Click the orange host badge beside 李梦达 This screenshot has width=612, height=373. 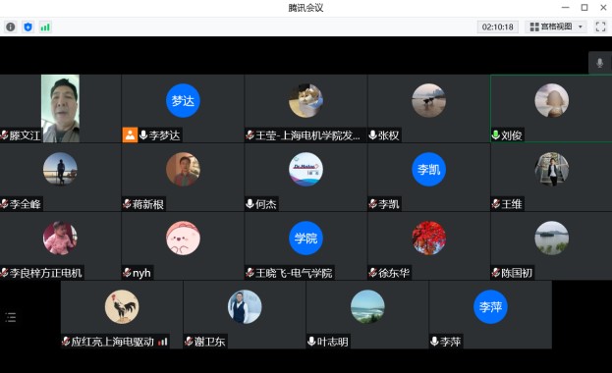click(x=130, y=135)
